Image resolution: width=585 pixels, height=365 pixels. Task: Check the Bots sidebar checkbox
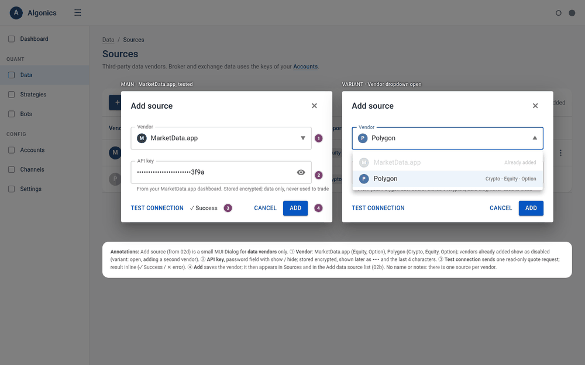[x=12, y=114]
